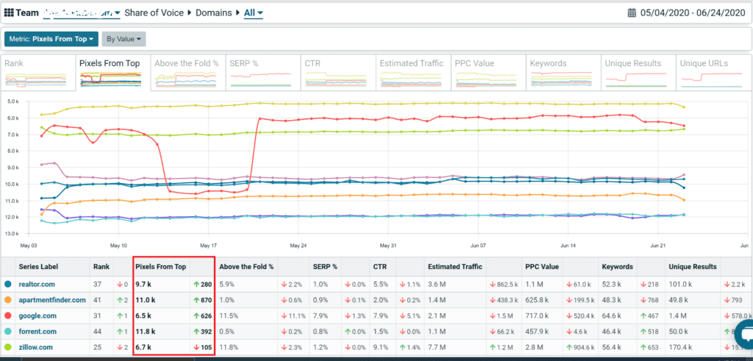Click zillow.com rank value 25
This screenshot has width=753, height=361.
pyautogui.click(x=98, y=347)
